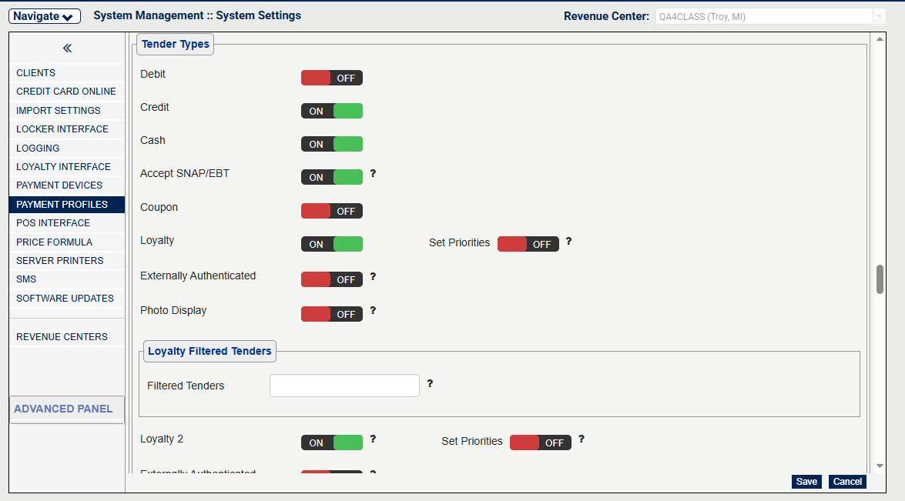Image resolution: width=905 pixels, height=501 pixels.
Task: Enable the Debit tender toggle
Action: pyautogui.click(x=331, y=78)
